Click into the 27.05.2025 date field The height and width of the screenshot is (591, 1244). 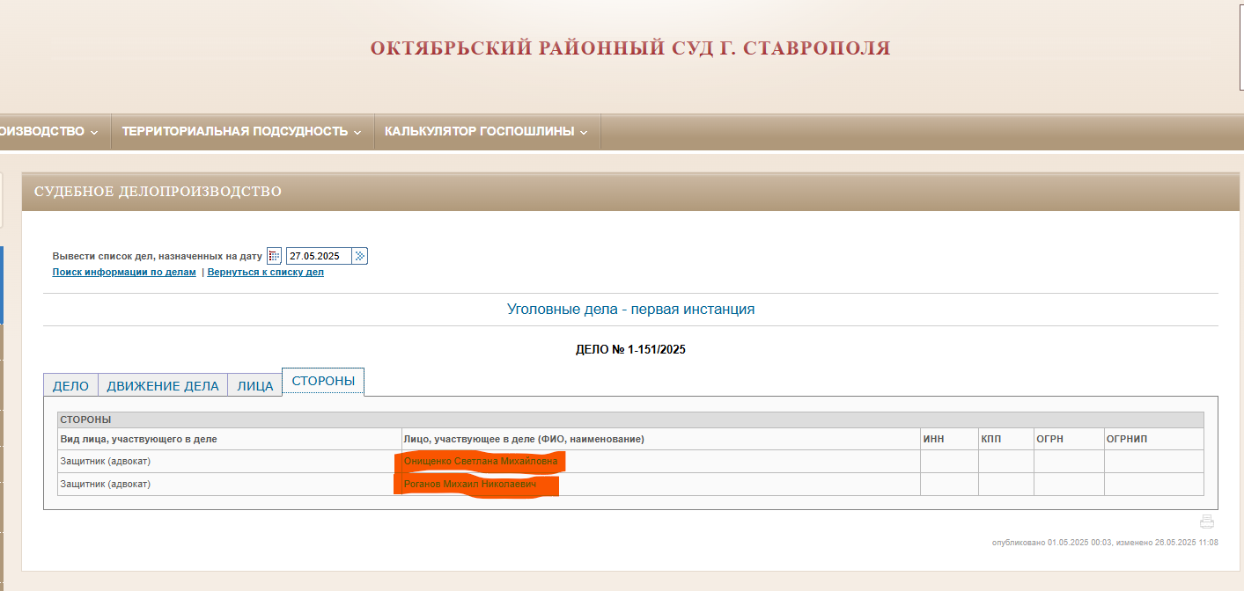click(x=318, y=256)
